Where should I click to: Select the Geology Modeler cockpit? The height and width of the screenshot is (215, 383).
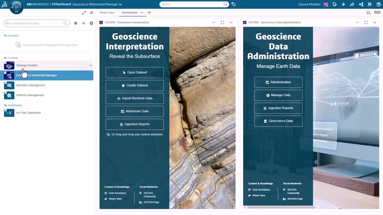[x=46, y=65]
